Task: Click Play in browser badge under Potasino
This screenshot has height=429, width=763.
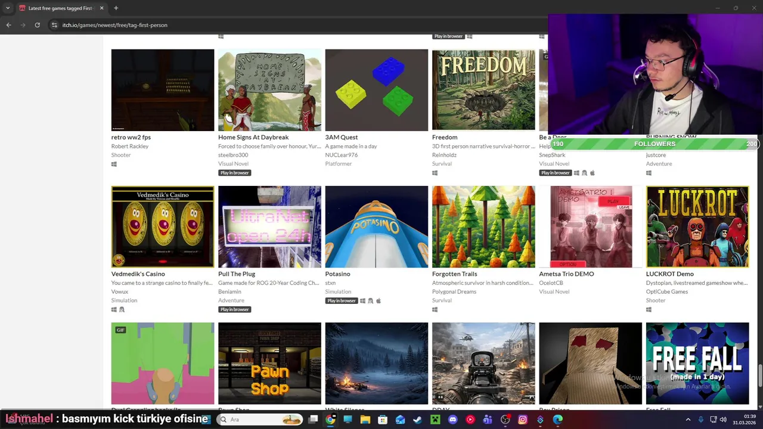Action: 342,301
